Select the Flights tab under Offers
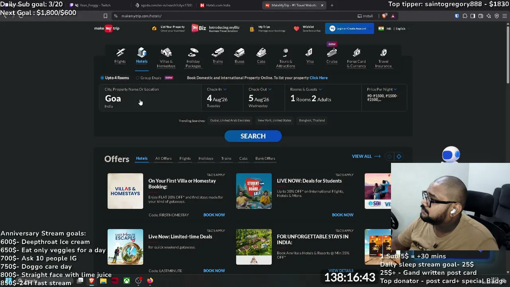 pyautogui.click(x=185, y=158)
